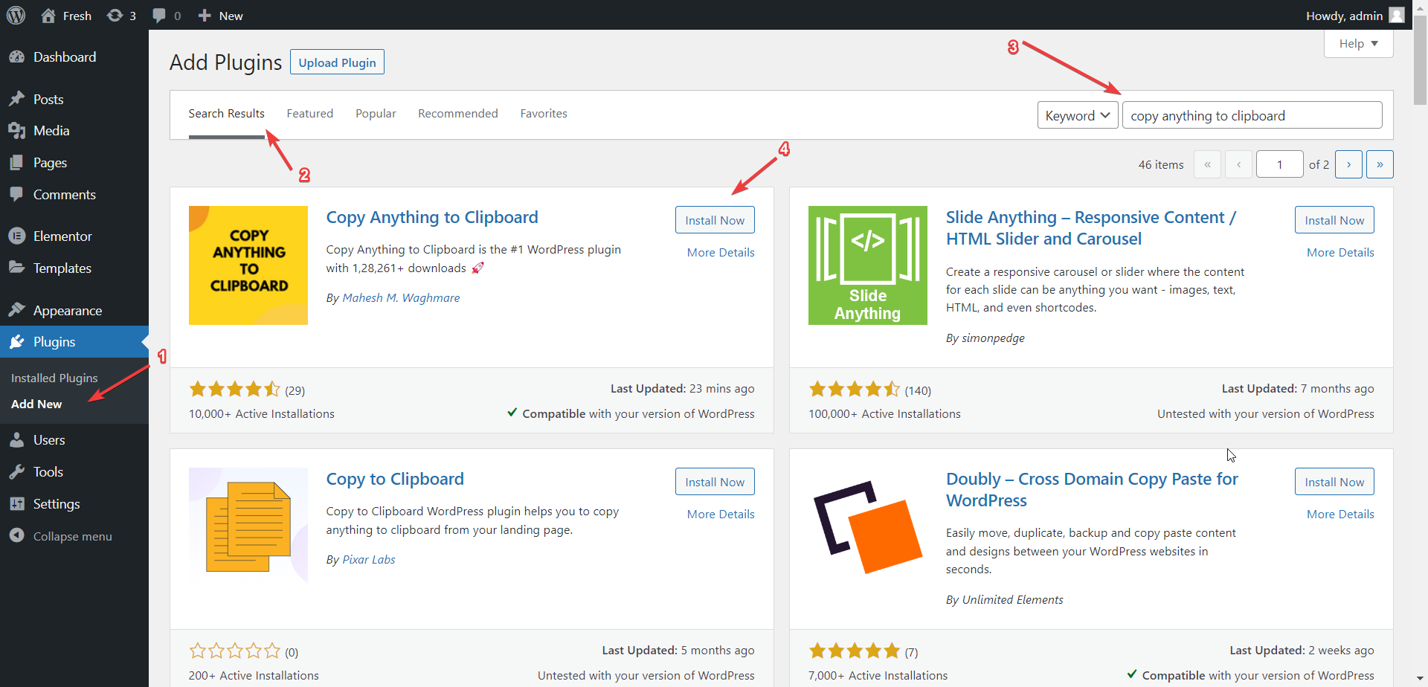Click the plus New icon in admin bar
1428x687 pixels.
205,16
